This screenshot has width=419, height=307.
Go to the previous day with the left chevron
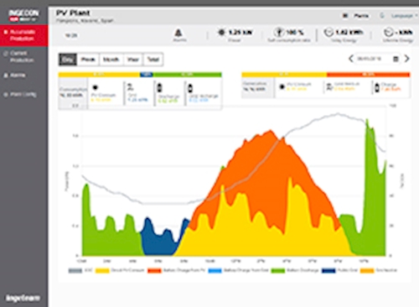tap(351, 59)
